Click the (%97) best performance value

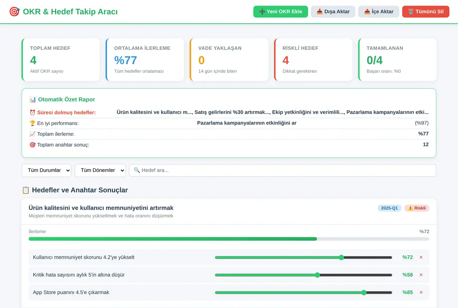pos(422,123)
